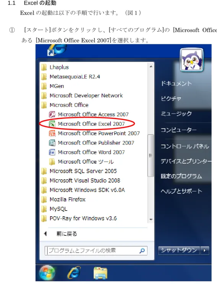217x285 pixels.
Task: Select Microsoft Office Word 2007 label
Action: pos(91,152)
